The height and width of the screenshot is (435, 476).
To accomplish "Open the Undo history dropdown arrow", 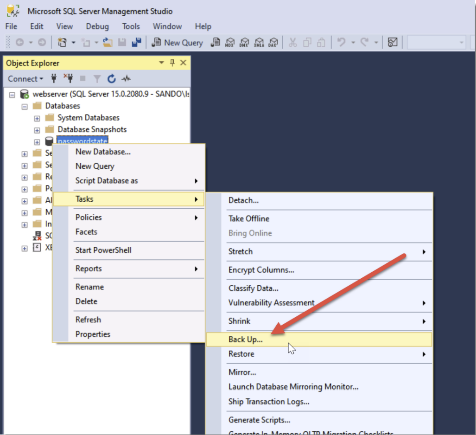I will (353, 43).
